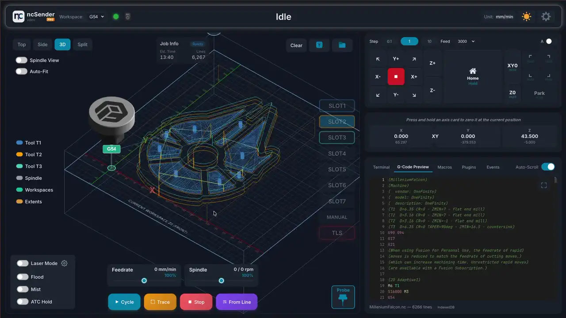Go to top-right corner position

(548, 59)
